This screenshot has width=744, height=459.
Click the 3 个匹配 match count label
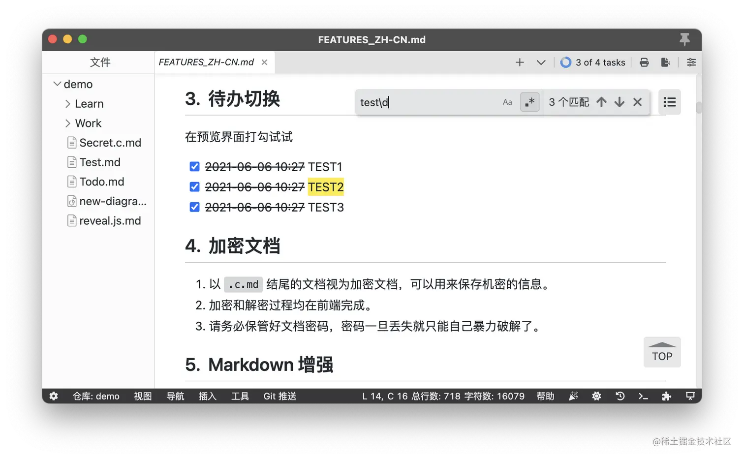(569, 102)
